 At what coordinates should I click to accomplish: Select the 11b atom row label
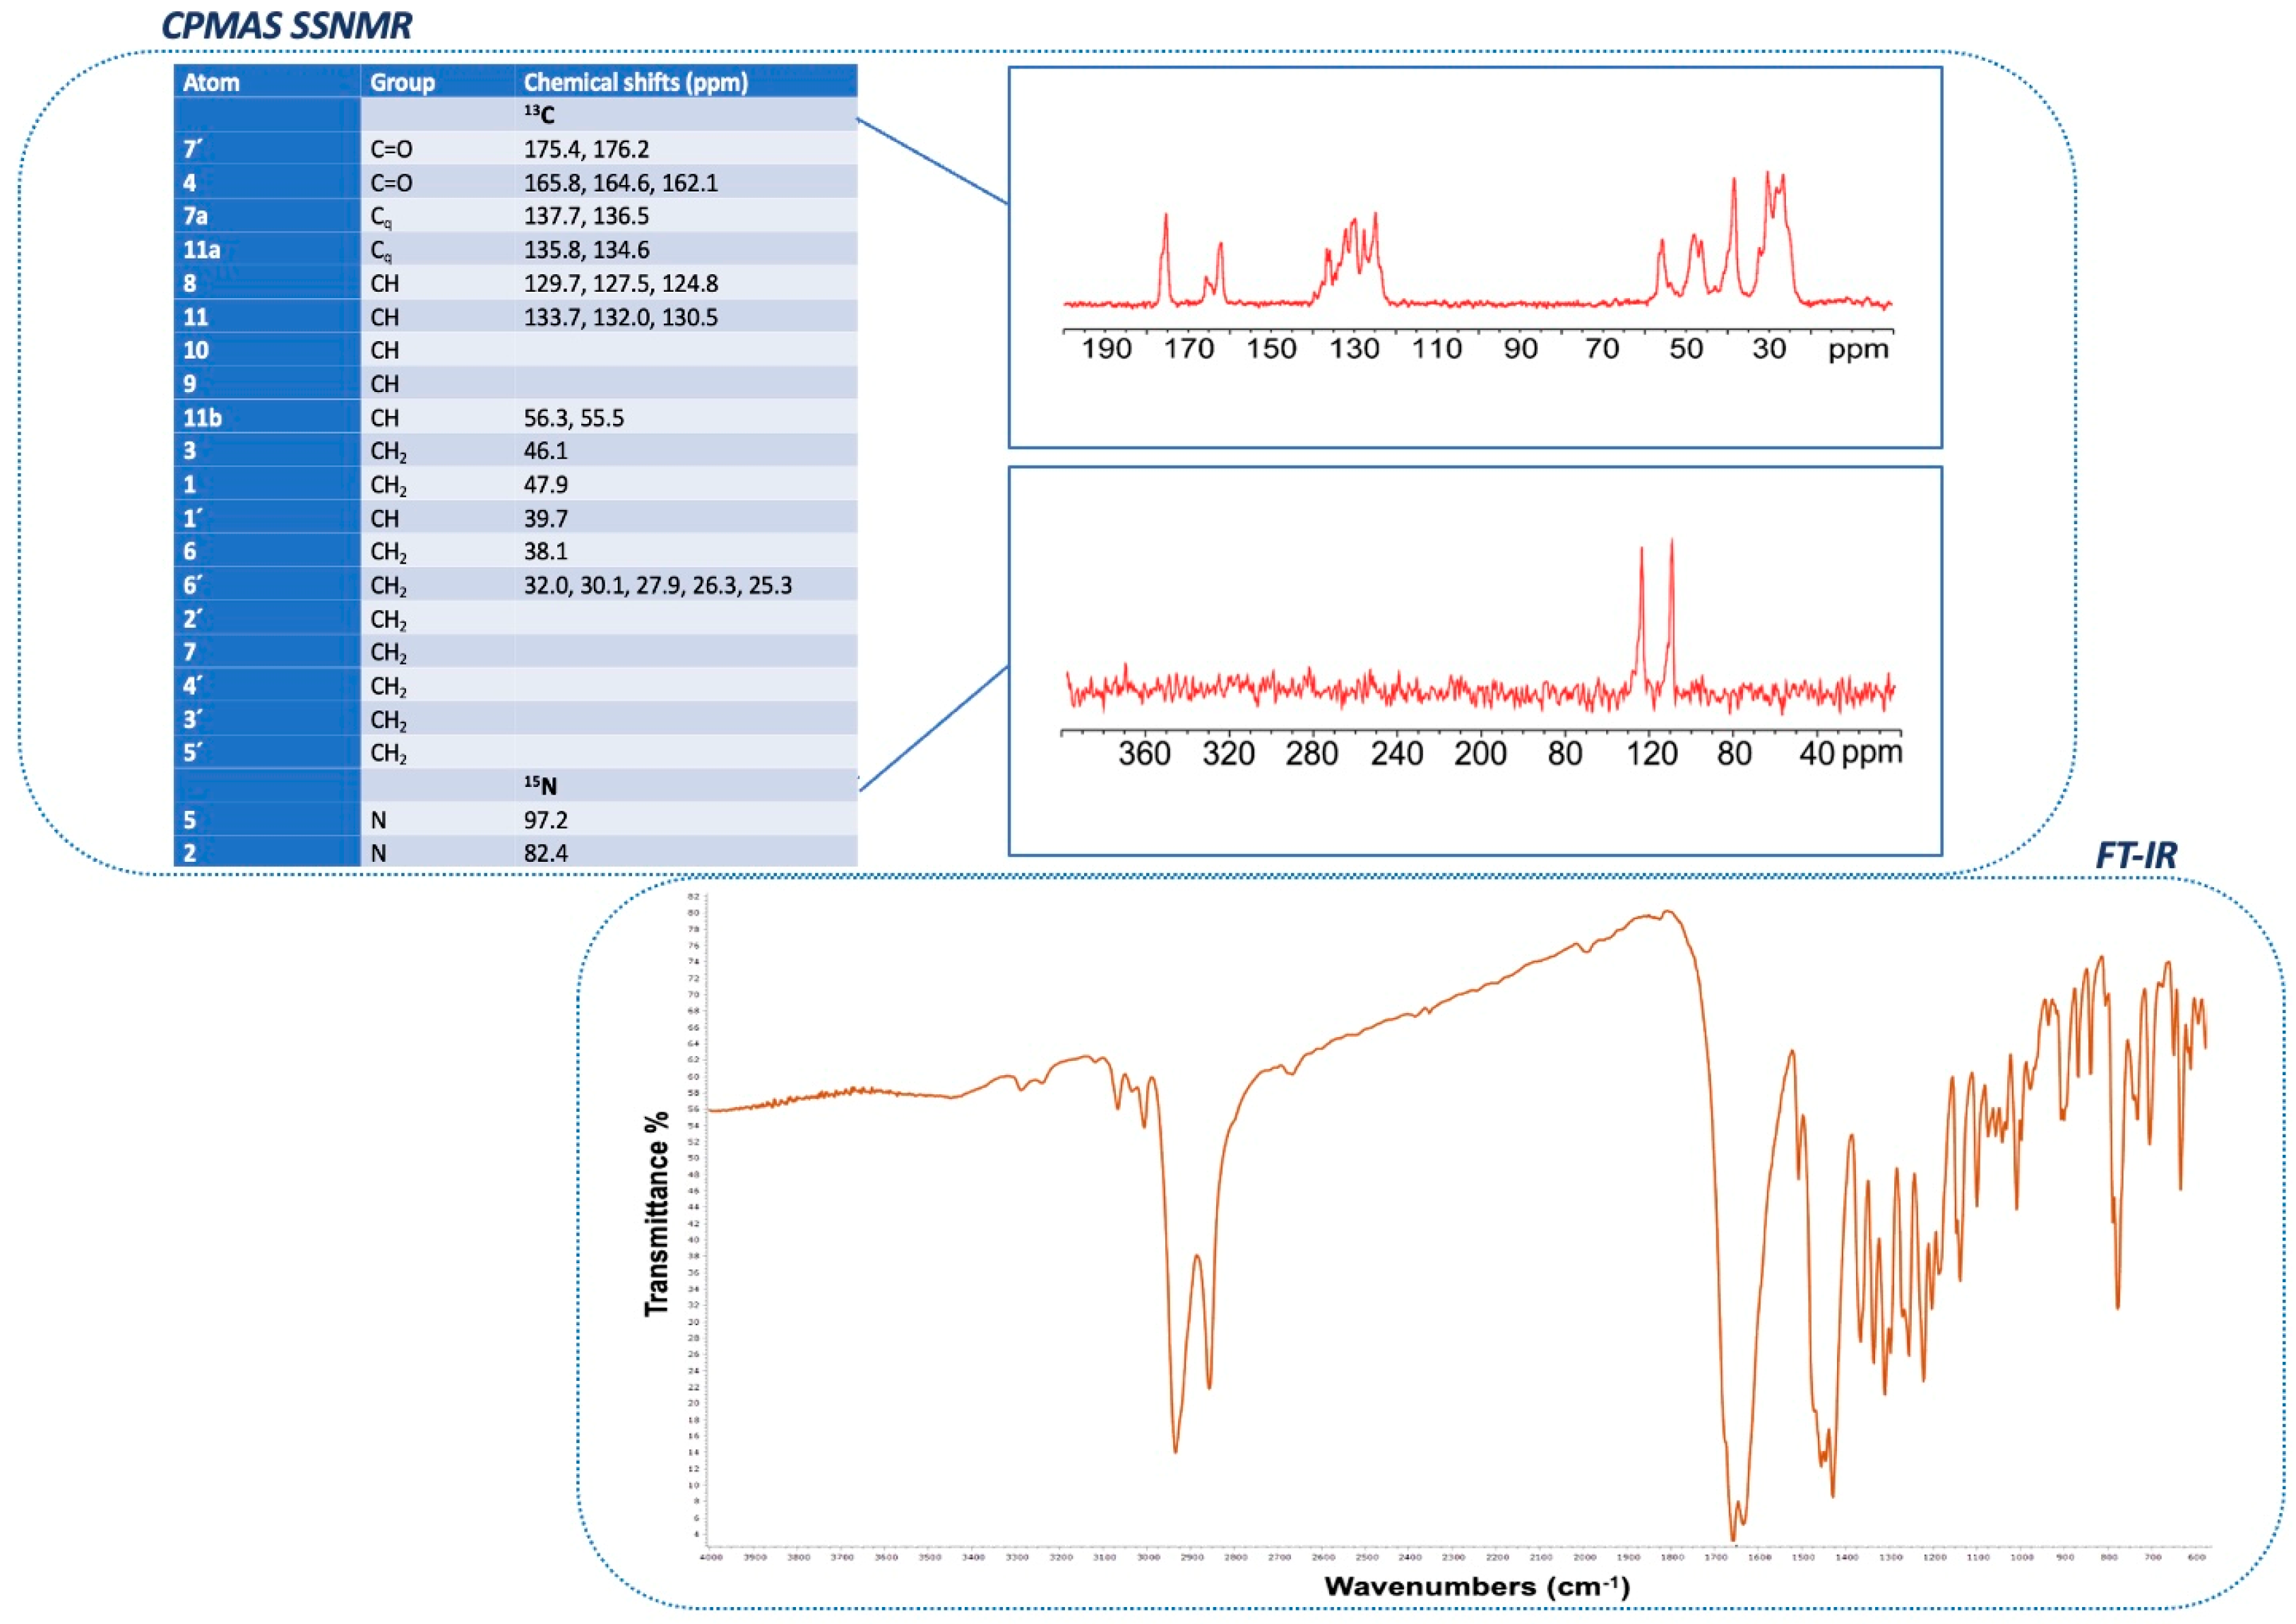click(x=202, y=418)
